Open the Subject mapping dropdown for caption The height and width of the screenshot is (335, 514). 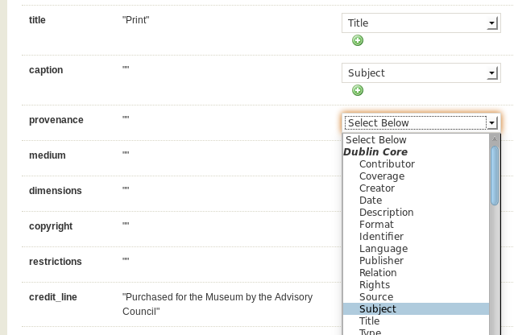tap(421, 72)
